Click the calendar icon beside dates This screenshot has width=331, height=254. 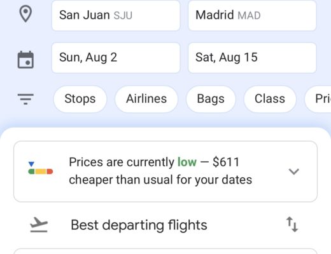pos(25,60)
